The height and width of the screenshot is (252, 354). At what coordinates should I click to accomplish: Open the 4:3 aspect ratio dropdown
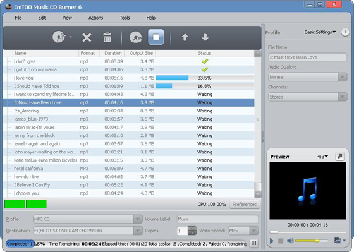[322, 157]
